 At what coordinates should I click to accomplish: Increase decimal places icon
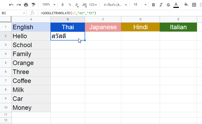click(x=84, y=5)
